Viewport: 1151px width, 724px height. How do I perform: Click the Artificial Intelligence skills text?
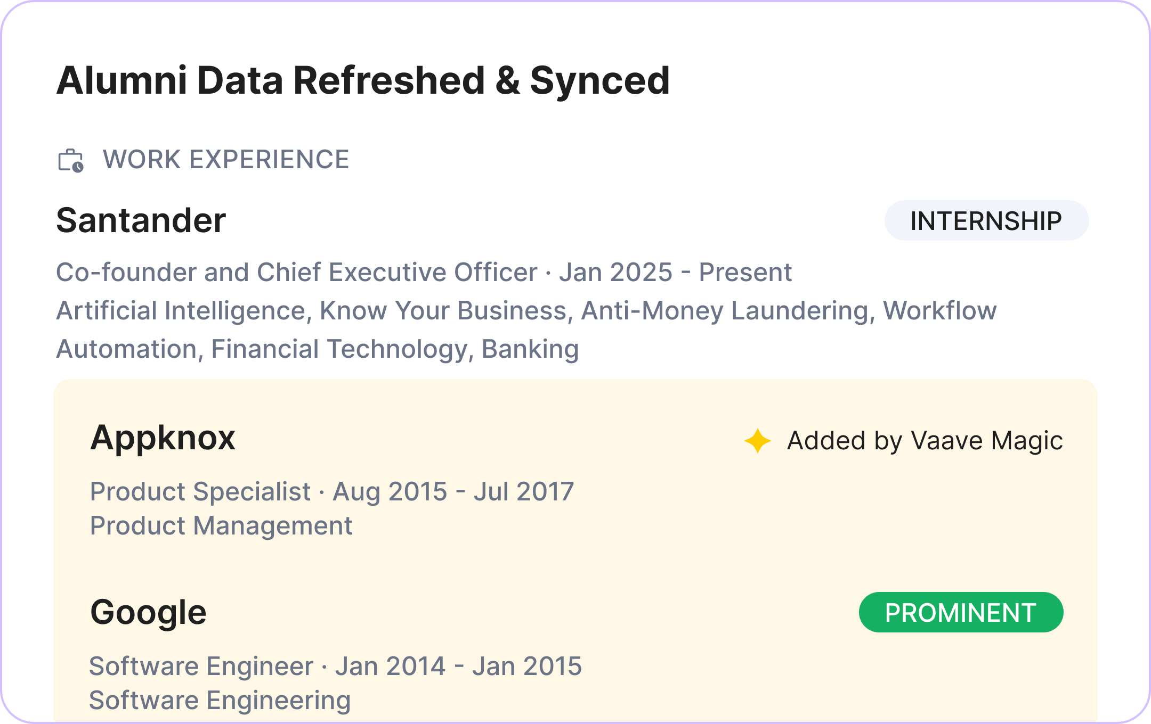(x=181, y=311)
